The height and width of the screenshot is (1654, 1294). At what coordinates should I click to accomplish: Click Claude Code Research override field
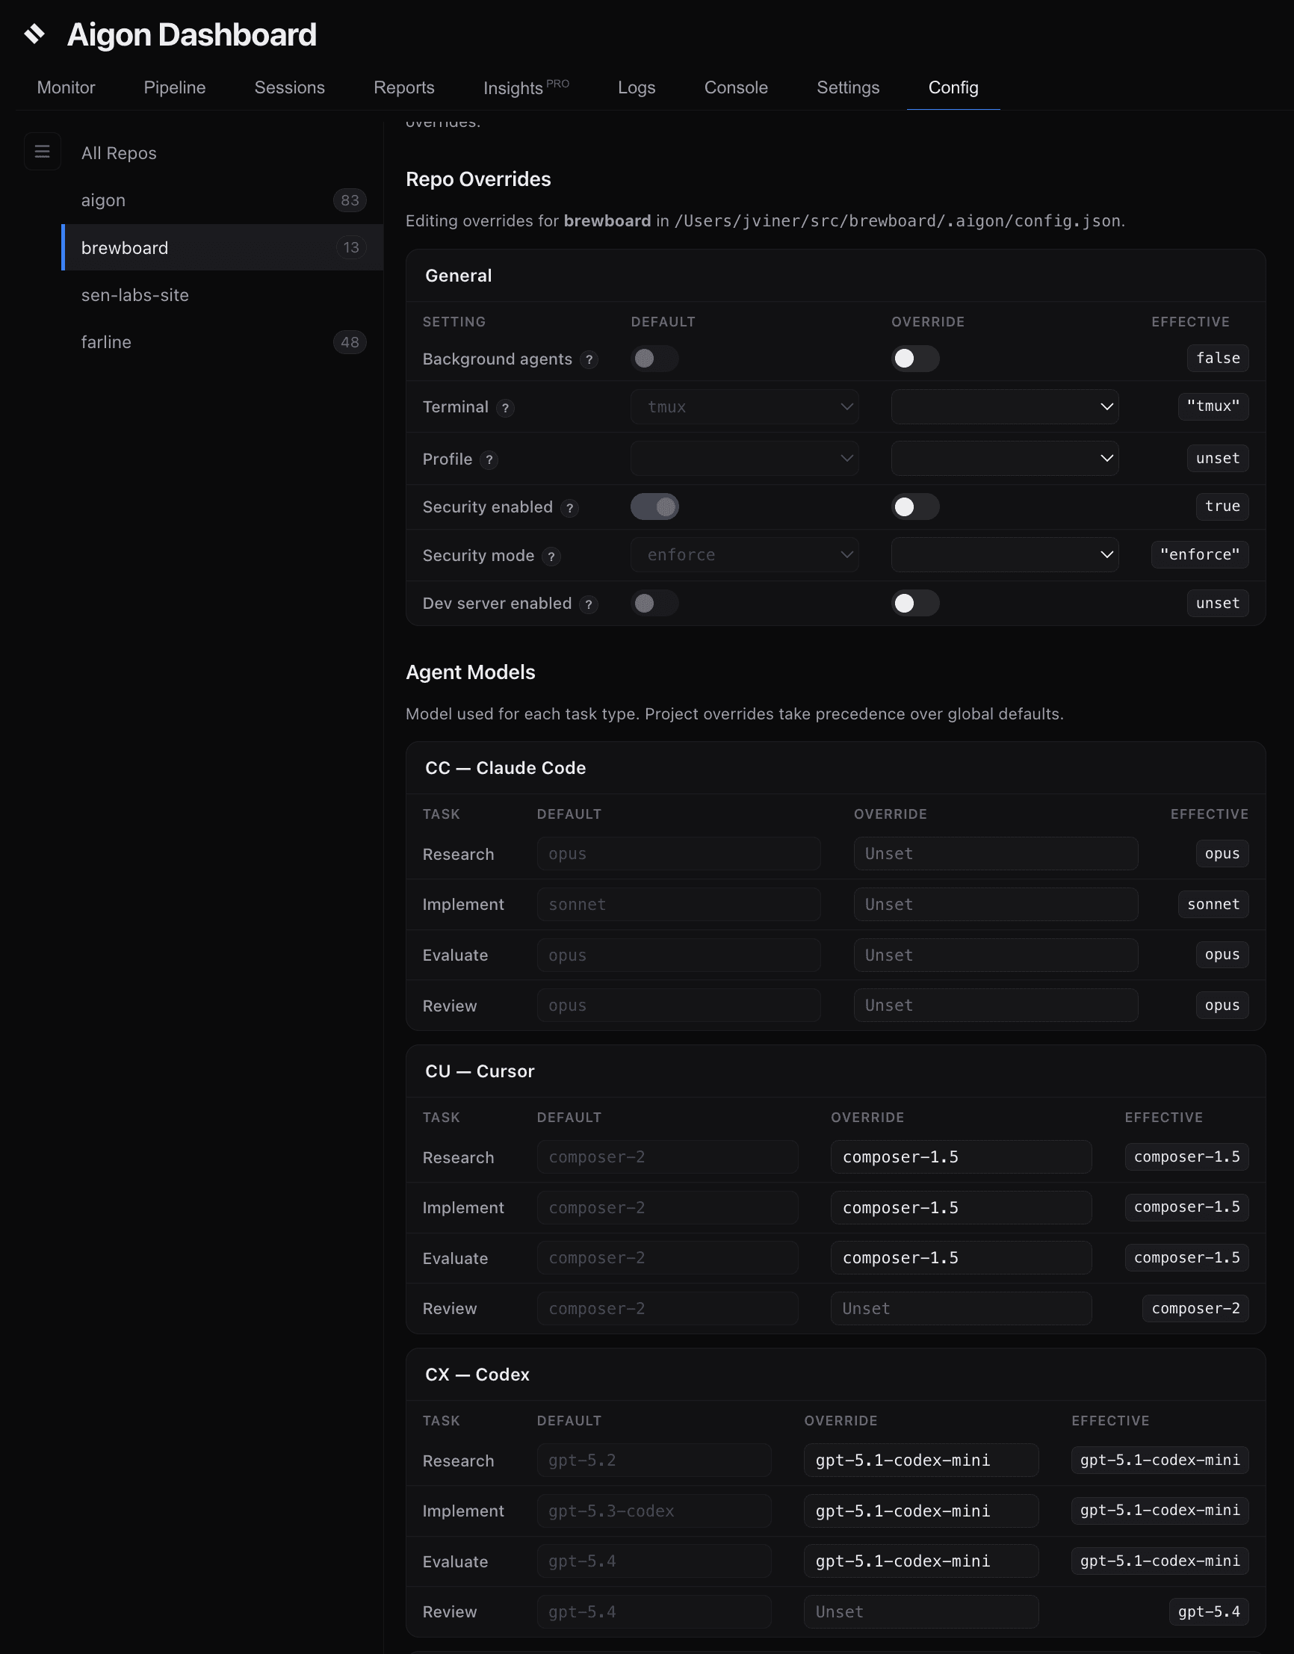click(995, 854)
